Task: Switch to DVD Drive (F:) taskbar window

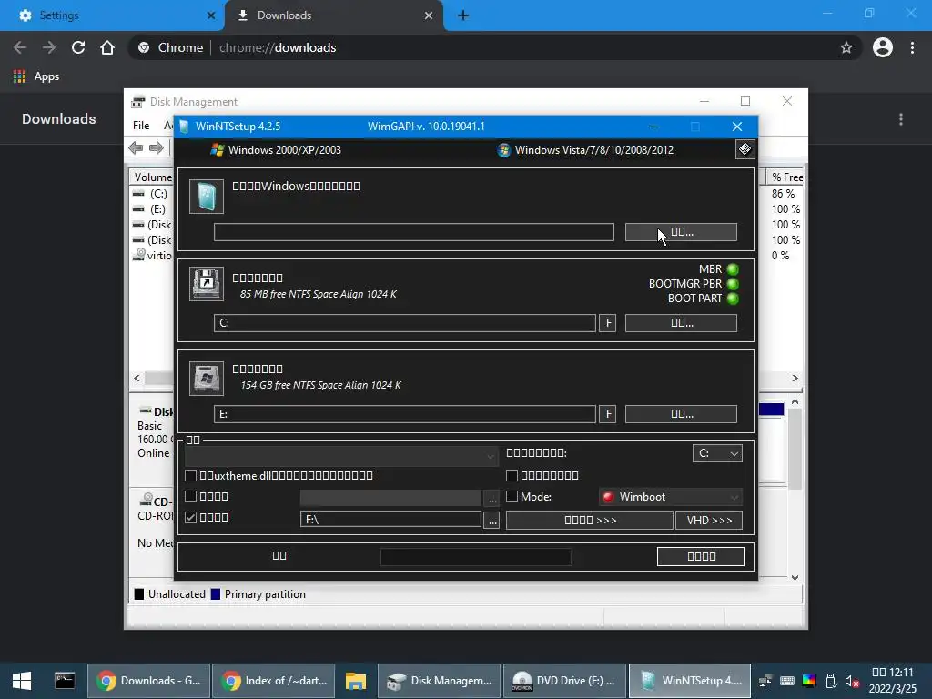Action: [564, 681]
